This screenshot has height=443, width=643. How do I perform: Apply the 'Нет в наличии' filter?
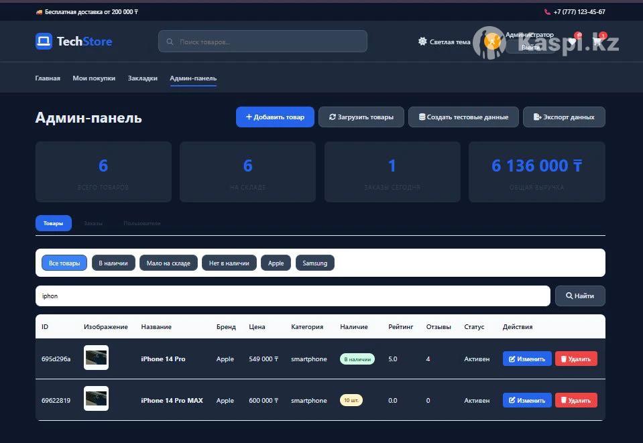(229, 263)
